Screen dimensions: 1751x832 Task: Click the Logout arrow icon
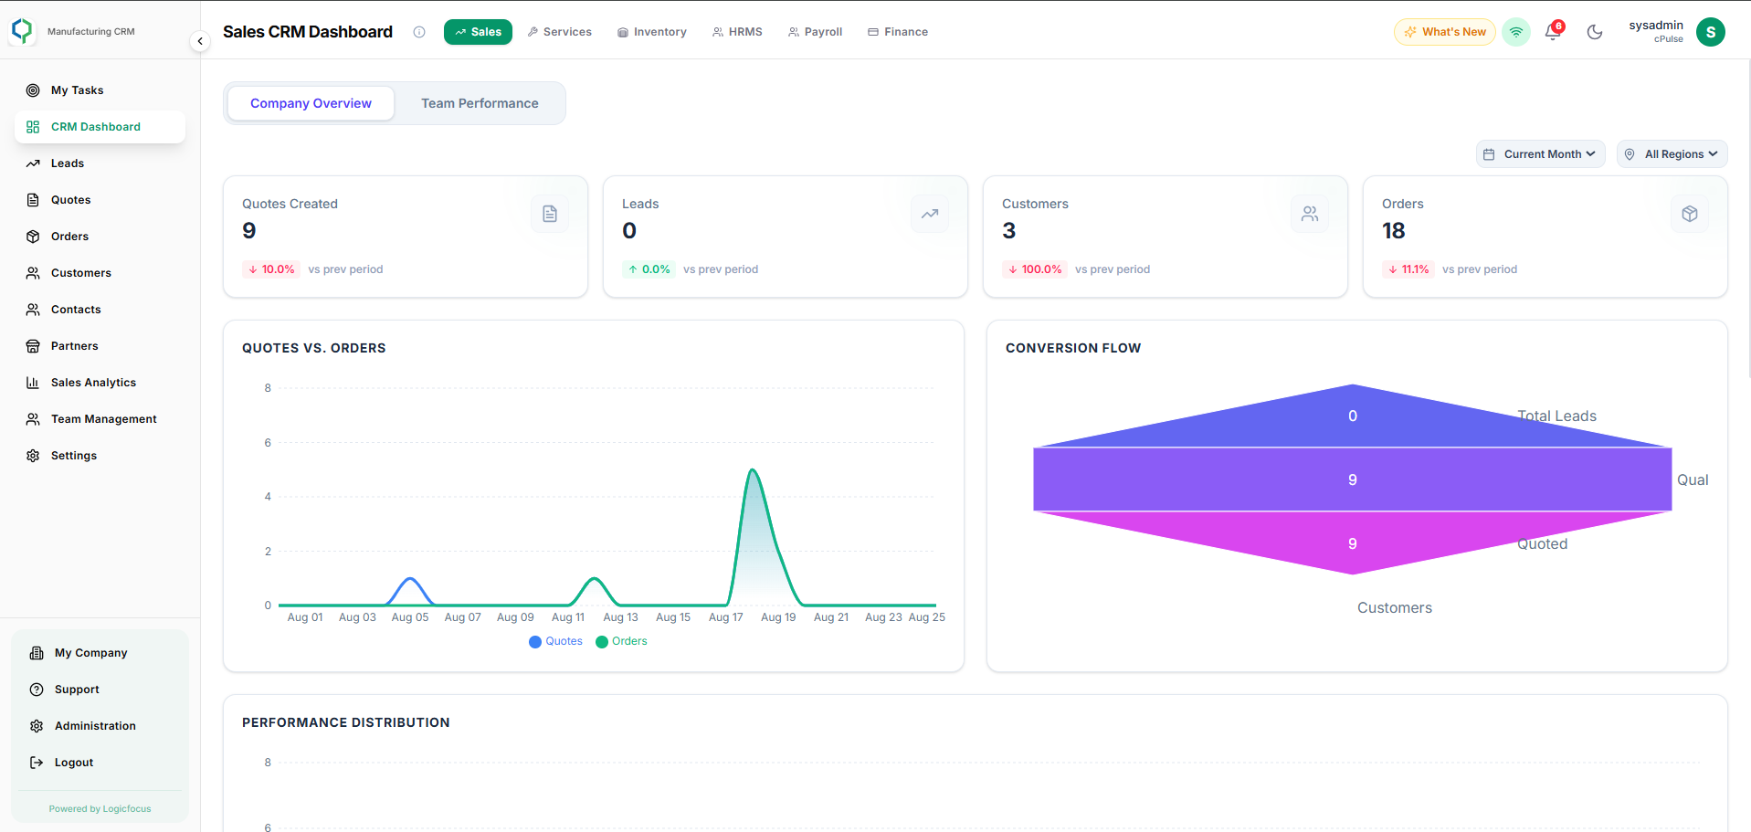(x=37, y=763)
